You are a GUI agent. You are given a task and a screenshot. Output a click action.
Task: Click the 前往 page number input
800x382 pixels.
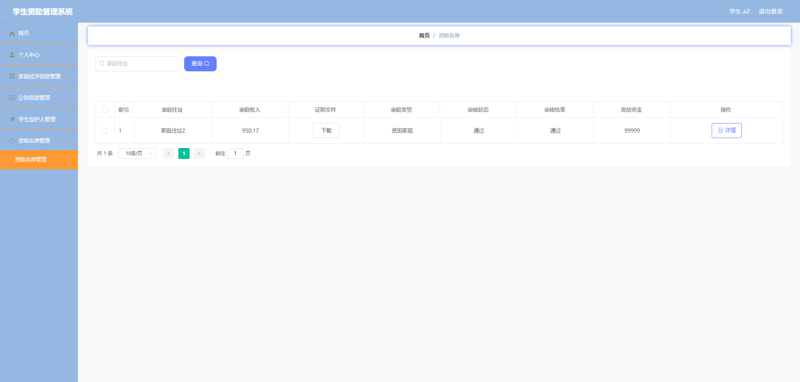(x=235, y=153)
